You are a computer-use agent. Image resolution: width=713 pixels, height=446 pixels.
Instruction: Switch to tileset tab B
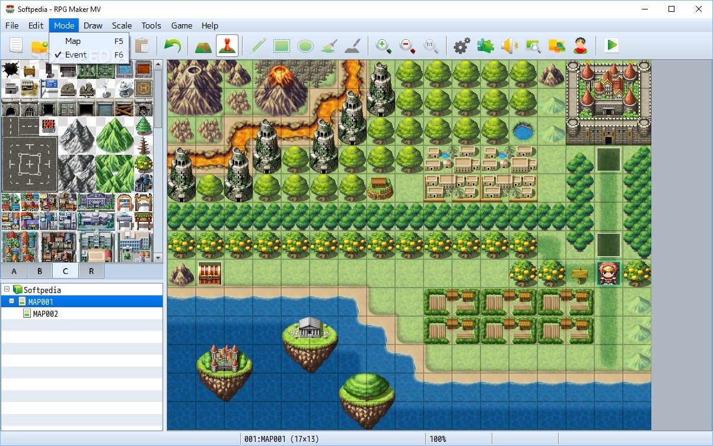[40, 272]
